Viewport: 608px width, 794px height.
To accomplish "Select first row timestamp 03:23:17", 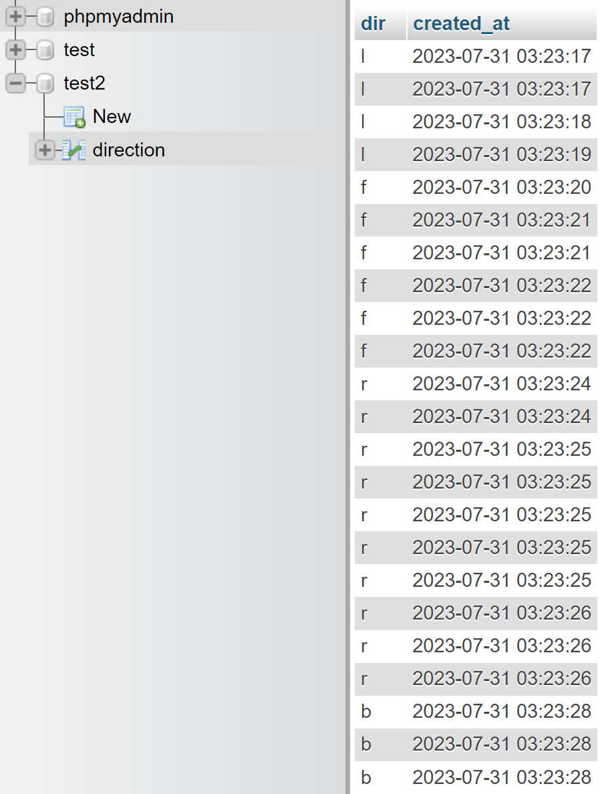I will click(x=502, y=56).
